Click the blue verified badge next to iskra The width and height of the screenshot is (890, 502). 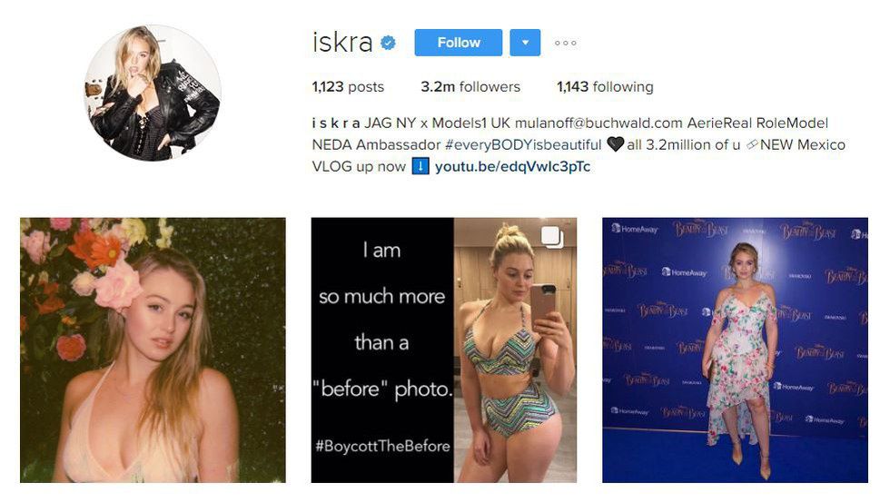pyautogui.click(x=389, y=43)
